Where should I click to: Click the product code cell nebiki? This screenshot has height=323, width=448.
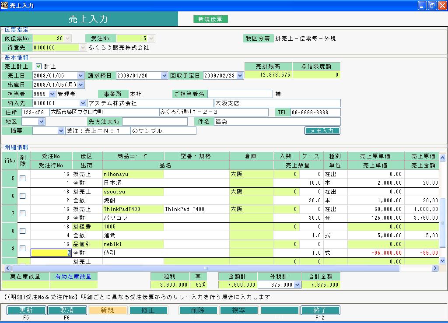pyautogui.click(x=133, y=244)
